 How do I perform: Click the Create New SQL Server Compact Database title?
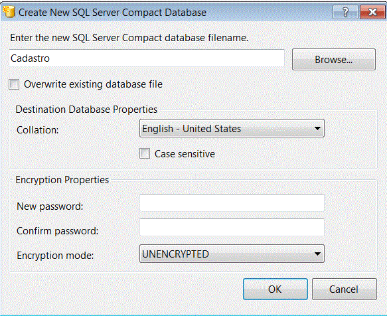tap(112, 13)
